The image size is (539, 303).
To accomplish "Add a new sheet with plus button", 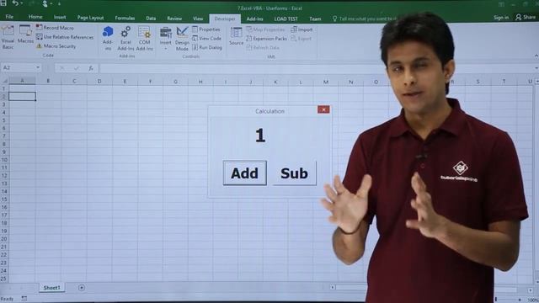I will 82,288.
